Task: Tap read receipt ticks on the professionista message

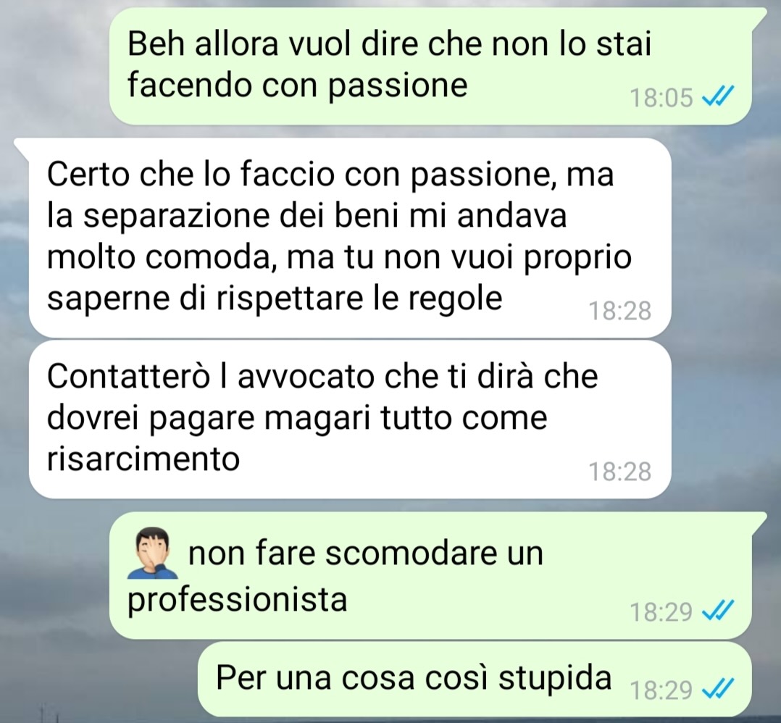Action: tap(718, 611)
